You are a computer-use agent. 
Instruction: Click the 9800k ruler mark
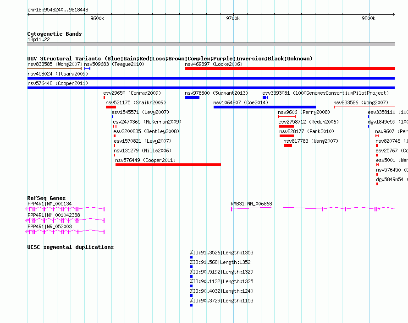[369, 18]
